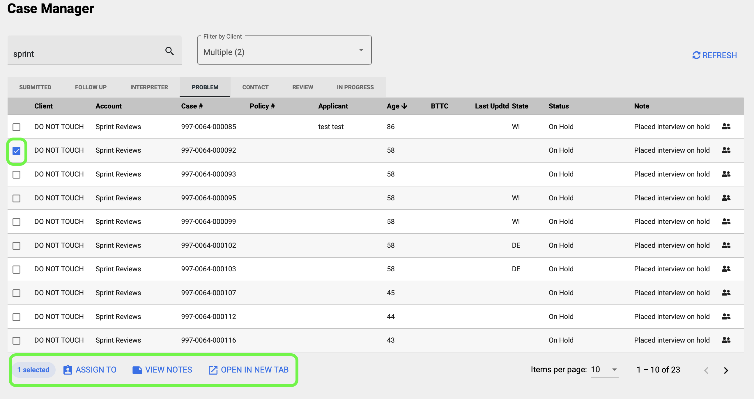Open people icon for case 997-0064-000092
This screenshot has width=754, height=399.
coord(726,150)
